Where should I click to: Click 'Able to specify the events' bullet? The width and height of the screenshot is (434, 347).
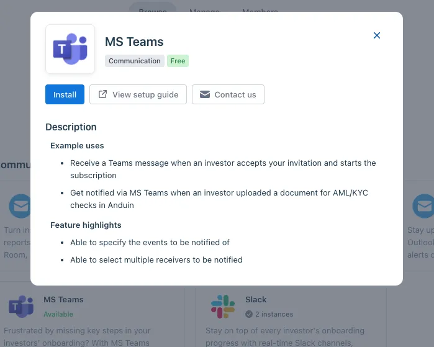click(x=150, y=242)
